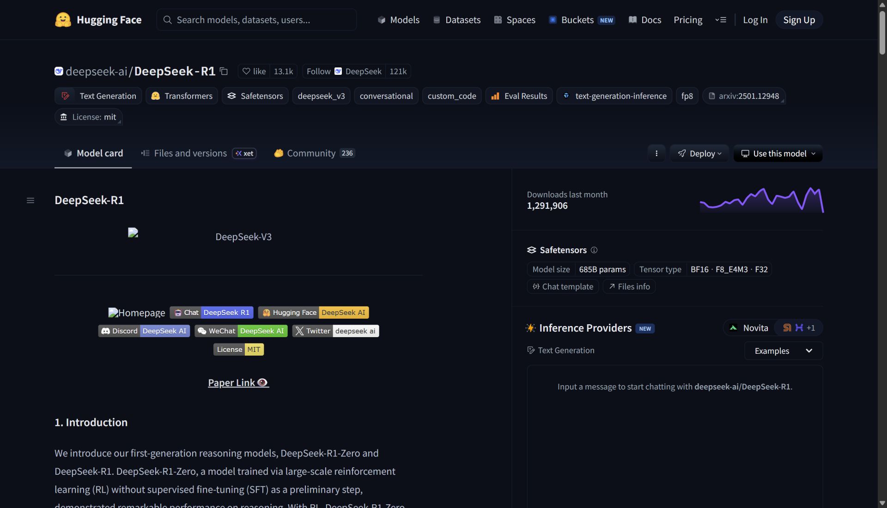Open the Use this model dropdown

click(x=778, y=153)
